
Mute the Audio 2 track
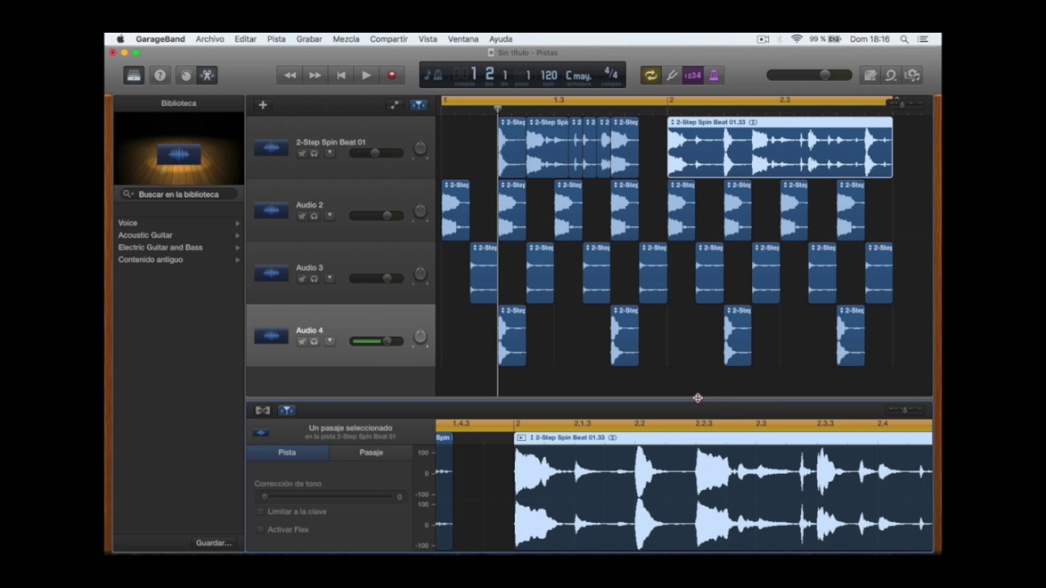(302, 216)
